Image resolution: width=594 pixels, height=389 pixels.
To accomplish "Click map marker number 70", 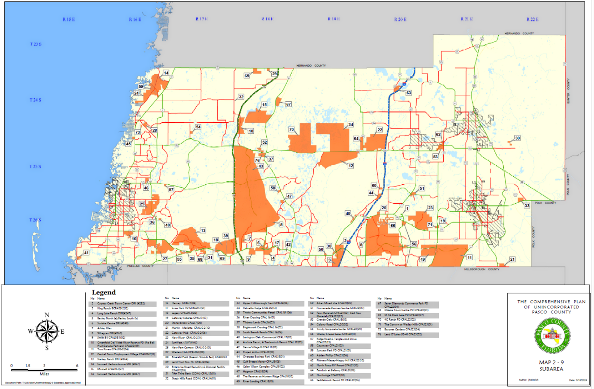I will 291,130.
